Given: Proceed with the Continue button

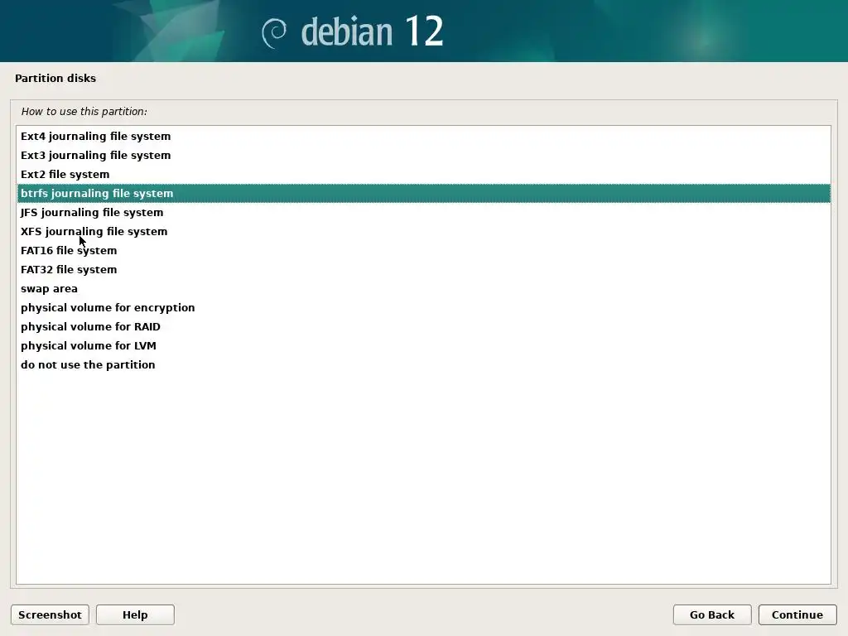Looking at the screenshot, I should [x=797, y=615].
